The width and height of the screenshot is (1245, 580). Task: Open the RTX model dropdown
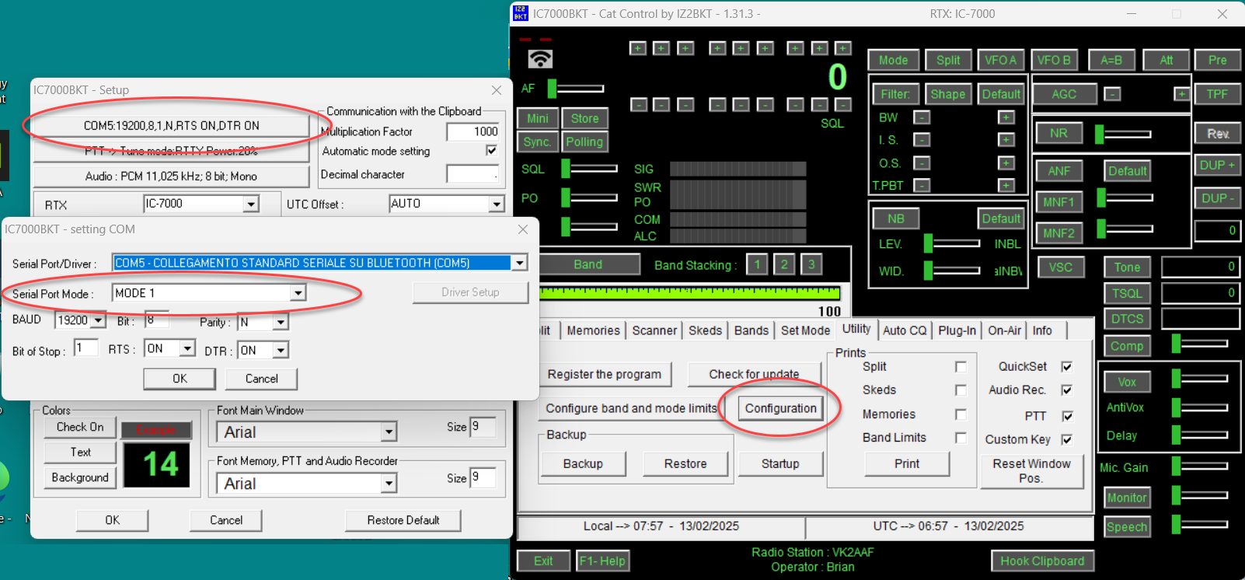tap(250, 204)
